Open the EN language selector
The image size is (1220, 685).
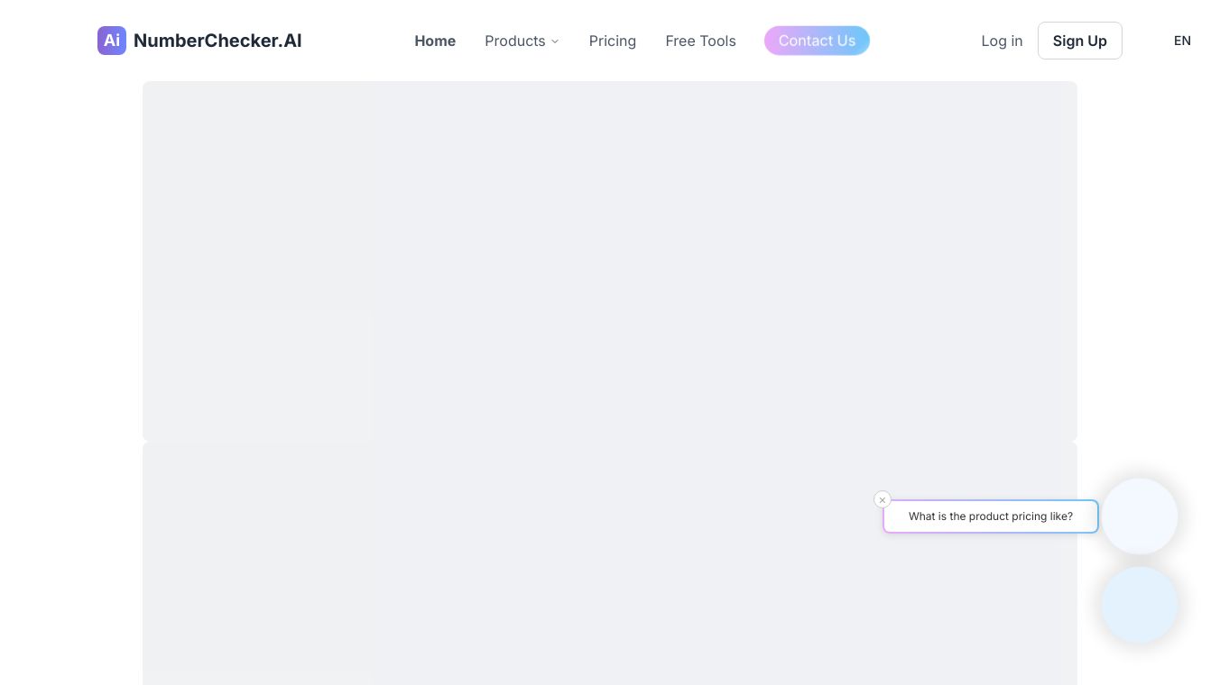(x=1182, y=41)
